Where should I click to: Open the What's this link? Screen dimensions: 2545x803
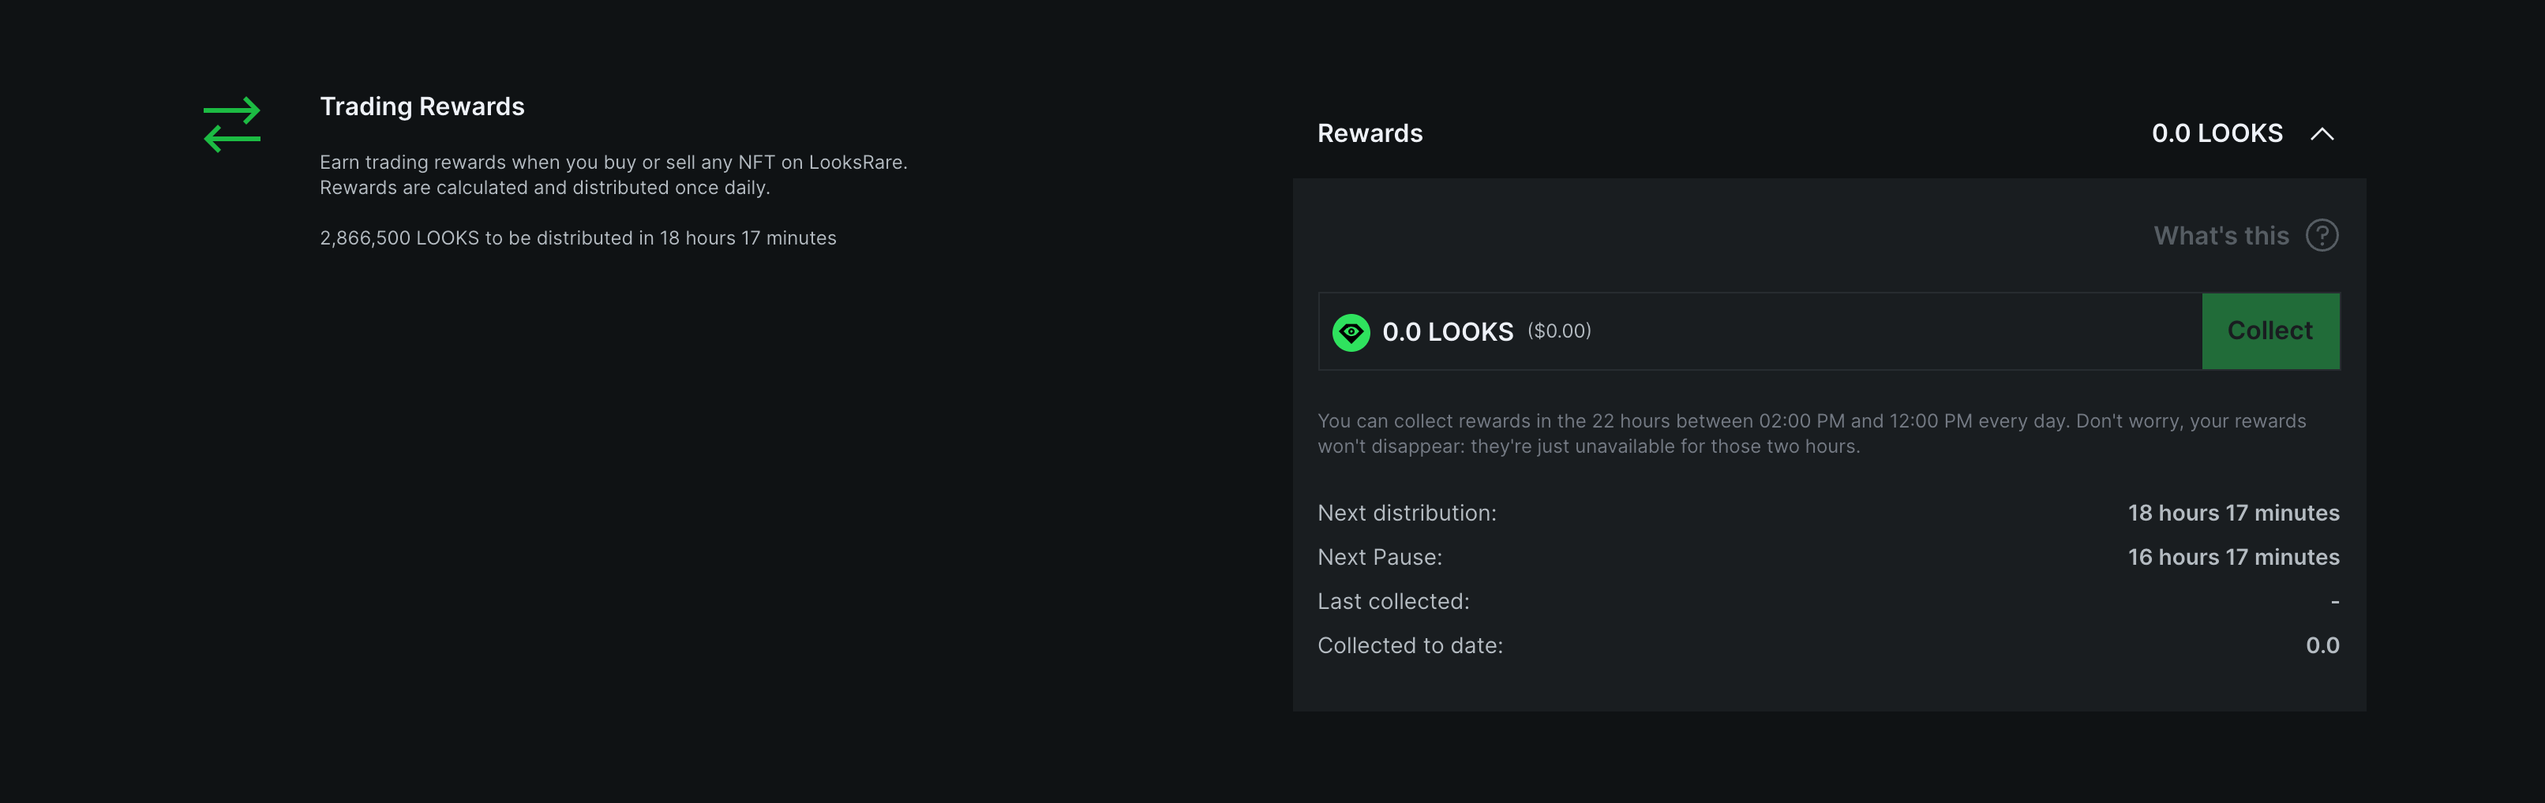[x=2220, y=236]
